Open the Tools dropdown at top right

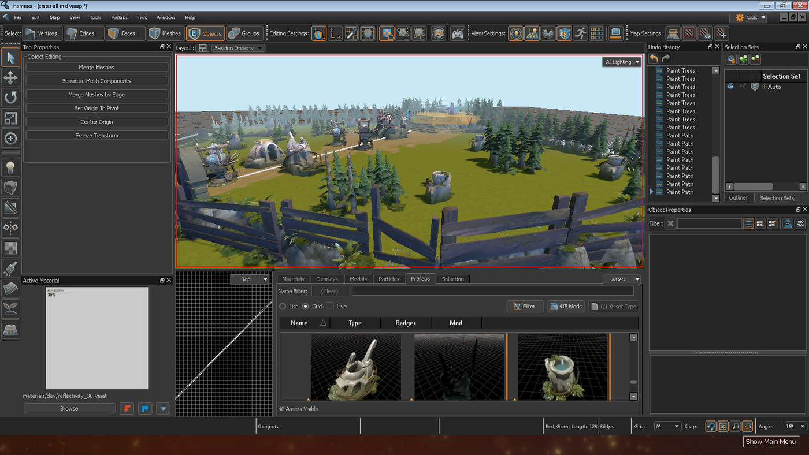pos(748,17)
